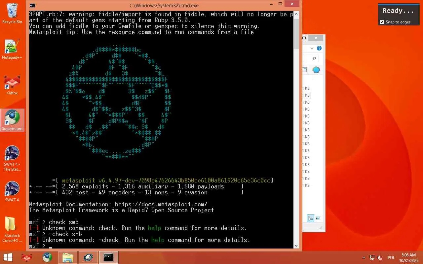Open Help in the Explorer window

click(x=319, y=48)
